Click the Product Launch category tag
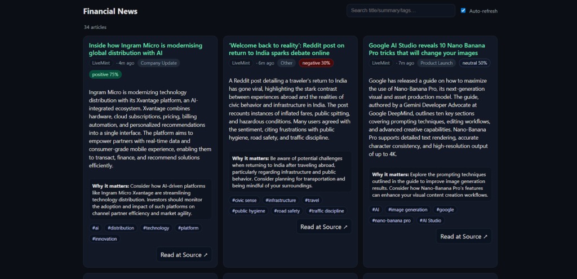 [437, 63]
